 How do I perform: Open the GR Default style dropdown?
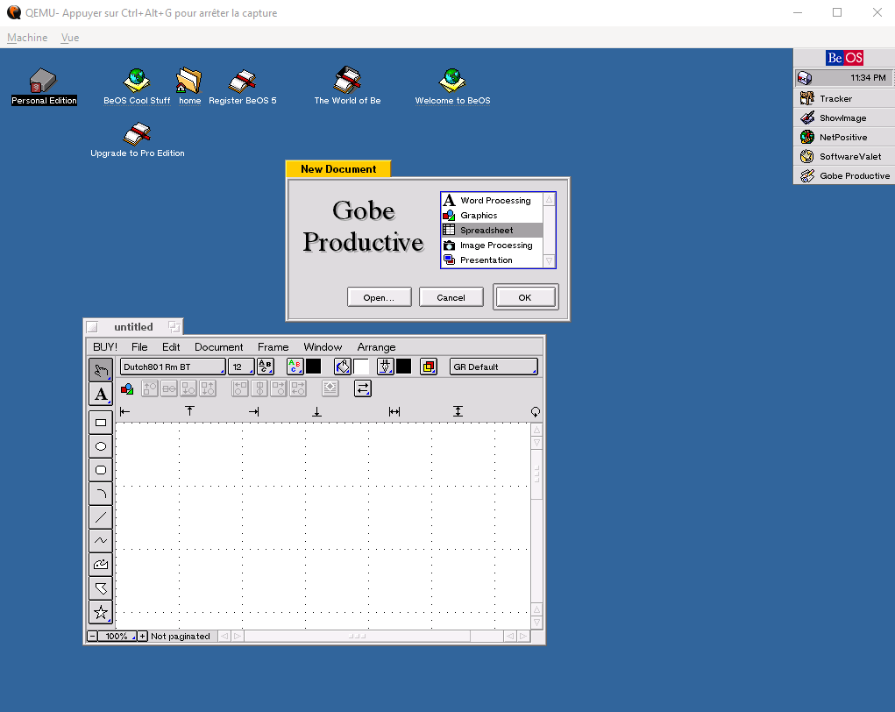[x=494, y=367]
